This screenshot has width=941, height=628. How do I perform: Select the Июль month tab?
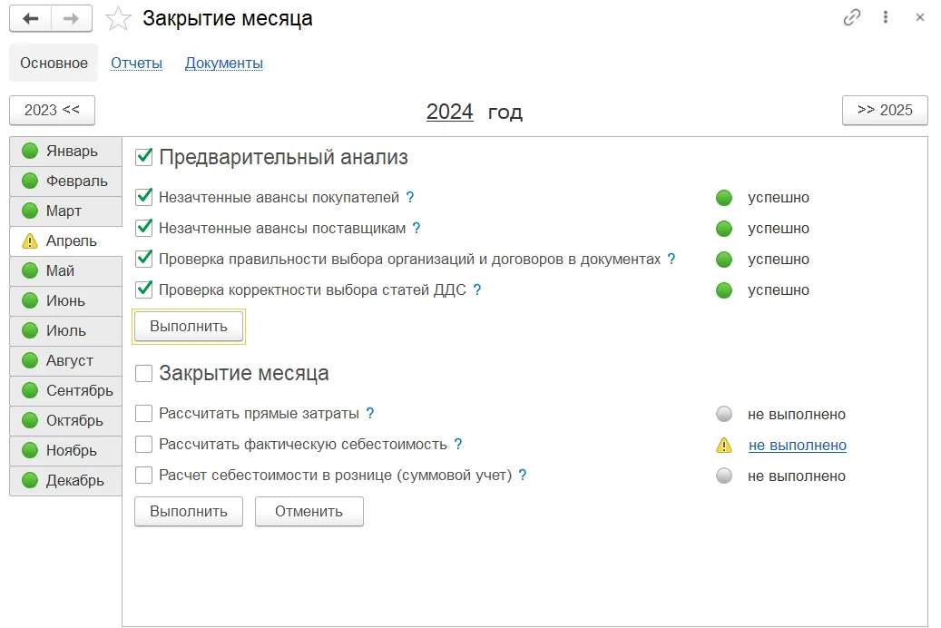(66, 331)
